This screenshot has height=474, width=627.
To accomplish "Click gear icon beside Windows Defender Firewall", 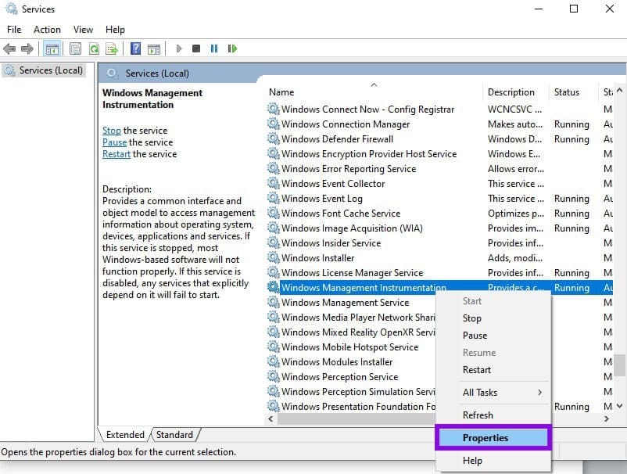I will point(273,138).
